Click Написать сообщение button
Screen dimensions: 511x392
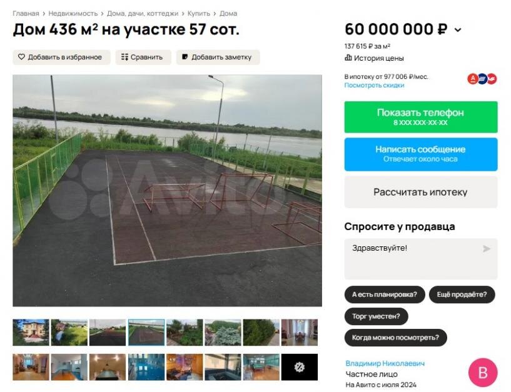click(421, 154)
